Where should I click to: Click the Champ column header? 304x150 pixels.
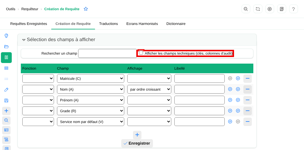click(63, 68)
